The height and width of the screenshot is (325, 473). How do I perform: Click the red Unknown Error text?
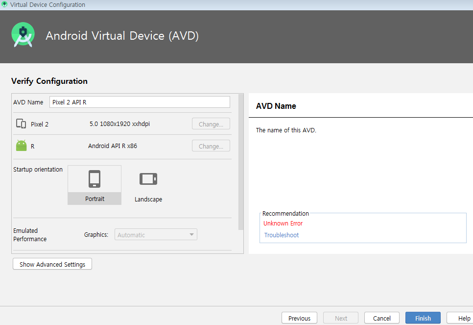click(x=283, y=224)
